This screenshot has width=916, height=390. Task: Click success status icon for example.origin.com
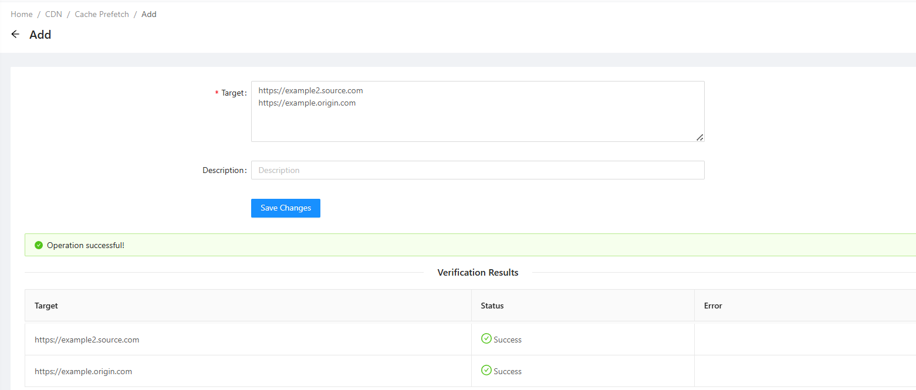(486, 370)
